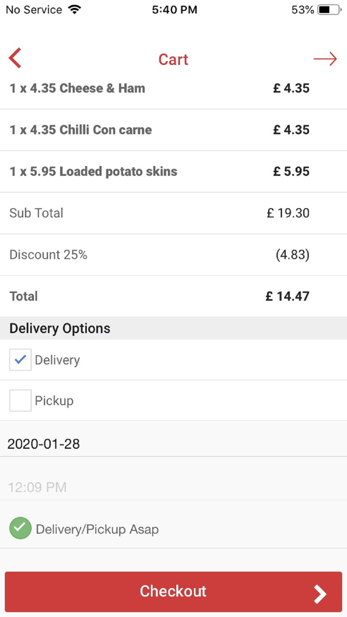
Task: Tap the forward arrow icon in header
Action: [x=325, y=60]
